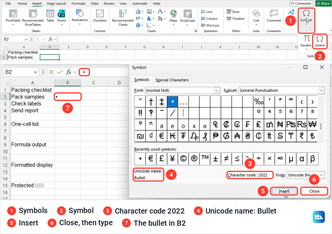Viewport: 332px width, 234px height.
Task: Open the Symbols tab in dialog
Action: click(142, 80)
